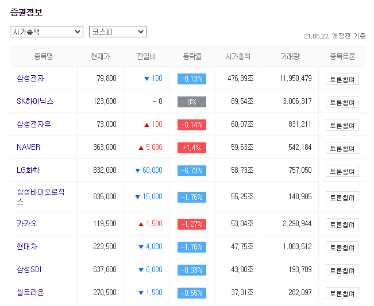
Task: Open the 코스피 market dropdown
Action: point(118,32)
